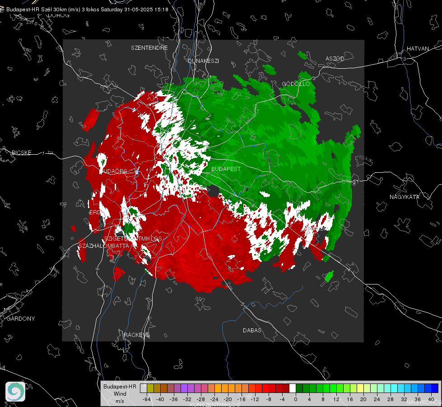Click the SZENTENDRE map label
The image size is (442, 407).
click(149, 48)
